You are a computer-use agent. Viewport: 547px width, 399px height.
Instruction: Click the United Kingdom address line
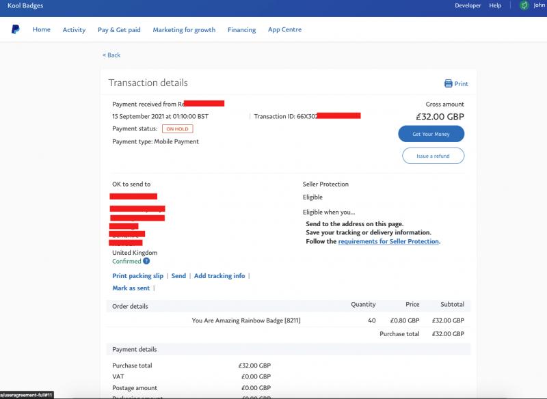point(135,253)
